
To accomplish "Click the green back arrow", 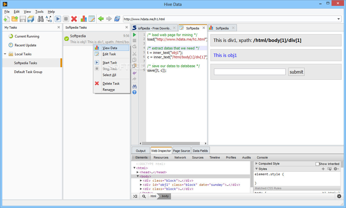I will tap(101, 19).
